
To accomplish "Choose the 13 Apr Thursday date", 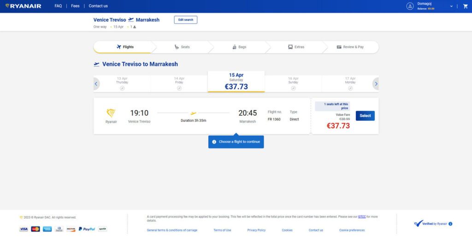I will point(122,84).
